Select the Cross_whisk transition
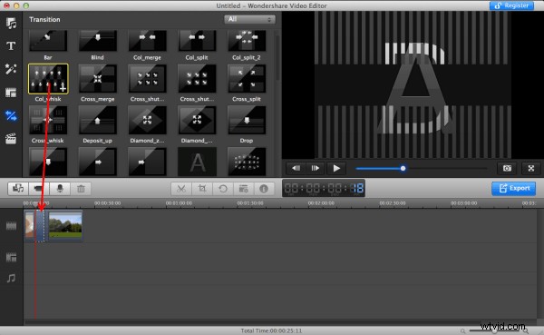The height and width of the screenshot is (335, 544). pyautogui.click(x=48, y=120)
